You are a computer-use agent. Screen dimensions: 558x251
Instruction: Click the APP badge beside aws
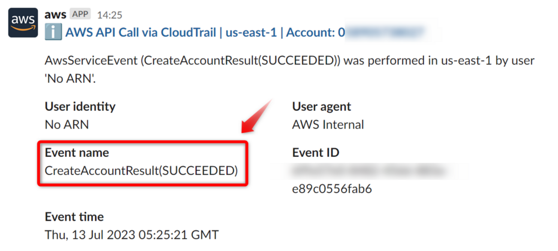pos(80,15)
